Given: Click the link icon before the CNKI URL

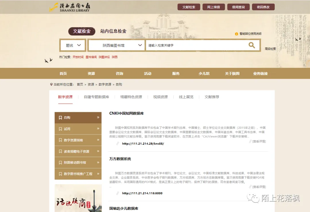Looking at the screenshot, I should [117, 143].
